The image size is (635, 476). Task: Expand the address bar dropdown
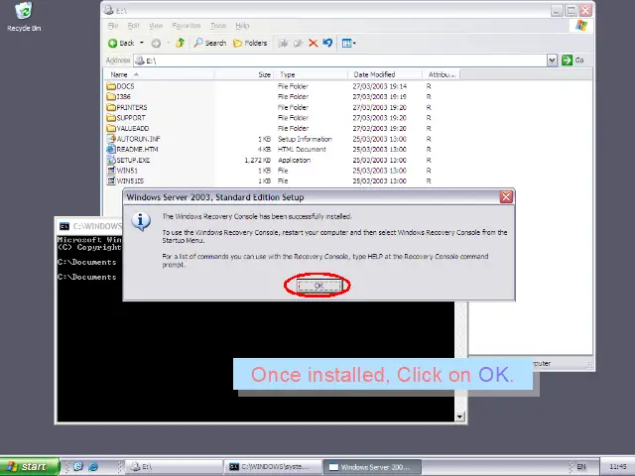click(x=552, y=60)
